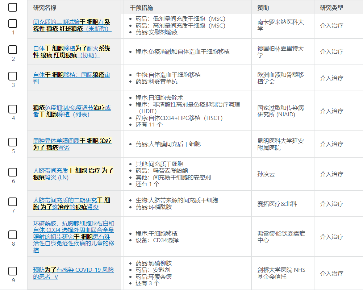Enable the checkbox for row 4
This screenshot has width=363, height=291.
tap(13, 109)
